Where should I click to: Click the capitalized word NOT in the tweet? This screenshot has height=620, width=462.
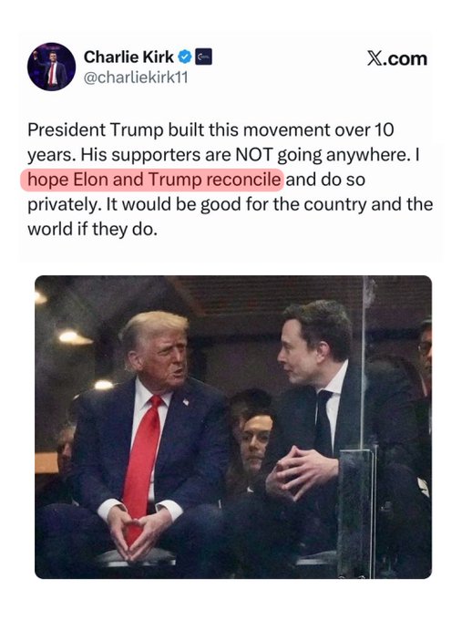[254, 155]
